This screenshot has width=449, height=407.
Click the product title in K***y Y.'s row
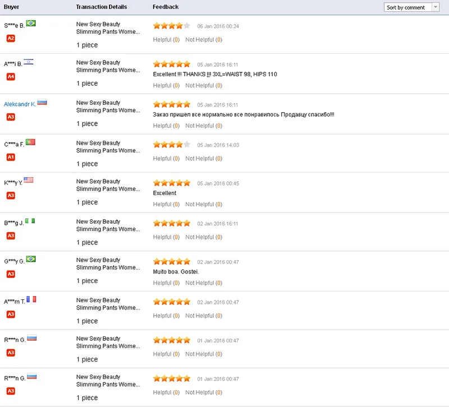click(x=108, y=185)
